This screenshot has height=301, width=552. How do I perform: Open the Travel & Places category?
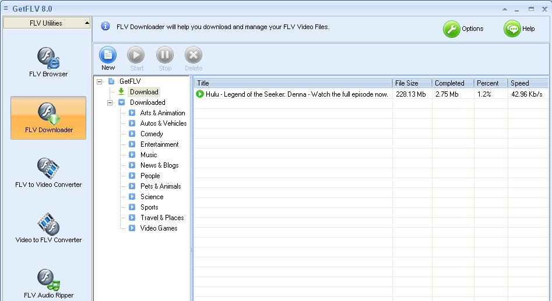click(x=162, y=218)
